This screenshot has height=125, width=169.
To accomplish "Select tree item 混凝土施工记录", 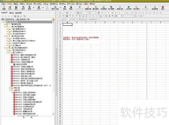I will (x=22, y=76).
